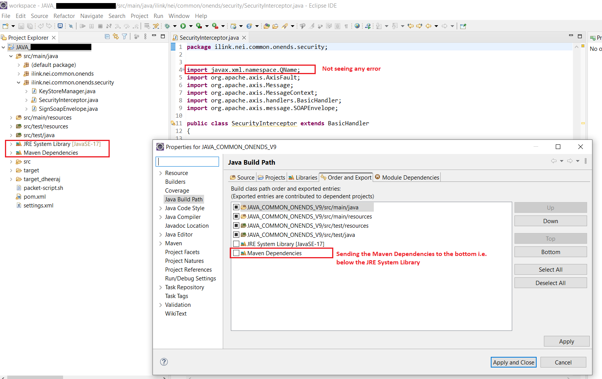The height and width of the screenshot is (379, 602).
Task: Toggle Link with Editor in Project Explorer
Action: click(116, 37)
